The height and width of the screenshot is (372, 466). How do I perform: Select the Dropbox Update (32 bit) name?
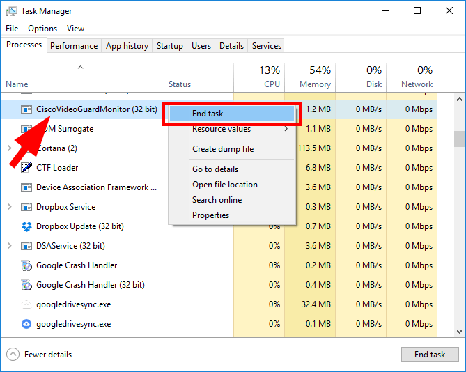(x=80, y=226)
